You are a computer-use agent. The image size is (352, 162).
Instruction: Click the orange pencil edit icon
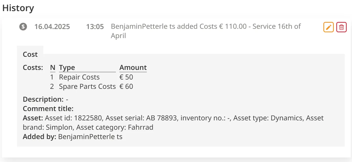(328, 27)
